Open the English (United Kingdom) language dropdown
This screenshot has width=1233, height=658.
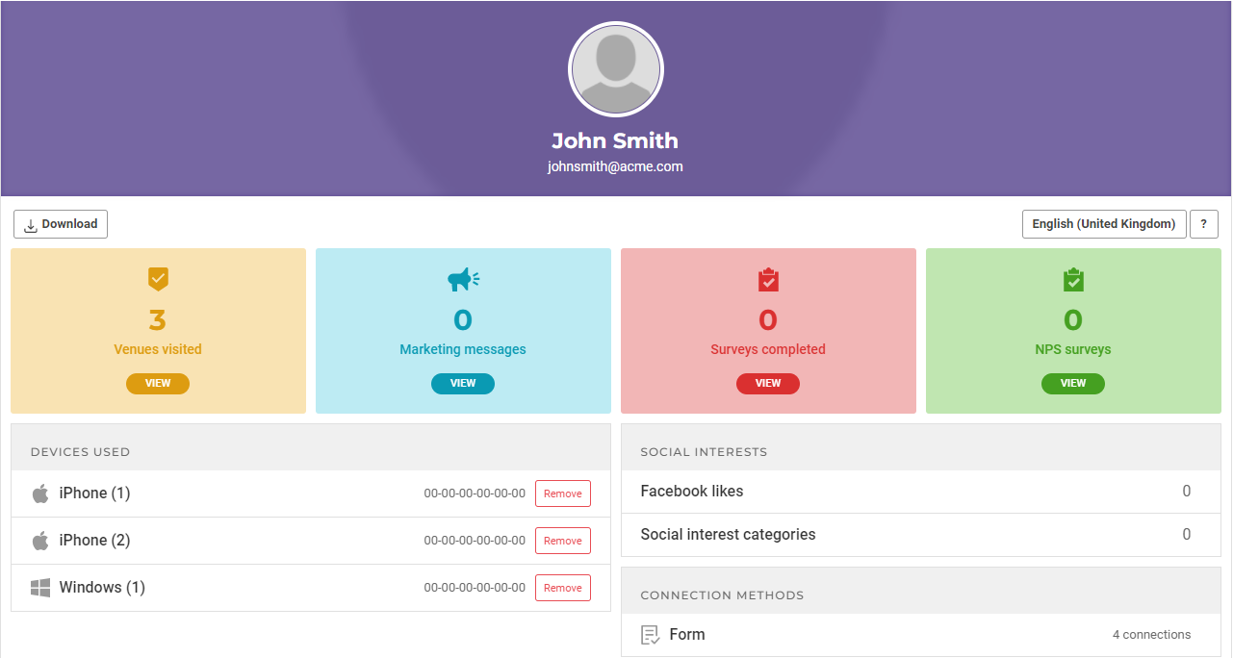[x=1103, y=224]
